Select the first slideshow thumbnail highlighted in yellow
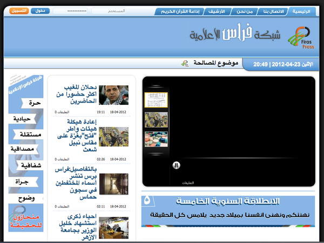This screenshot has width=324, height=243. [x=156, y=99]
